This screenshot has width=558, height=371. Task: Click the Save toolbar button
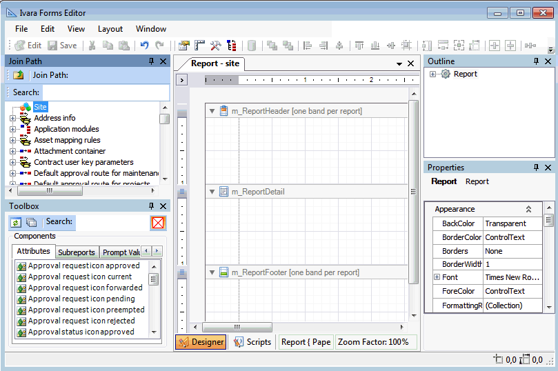pyautogui.click(x=61, y=46)
